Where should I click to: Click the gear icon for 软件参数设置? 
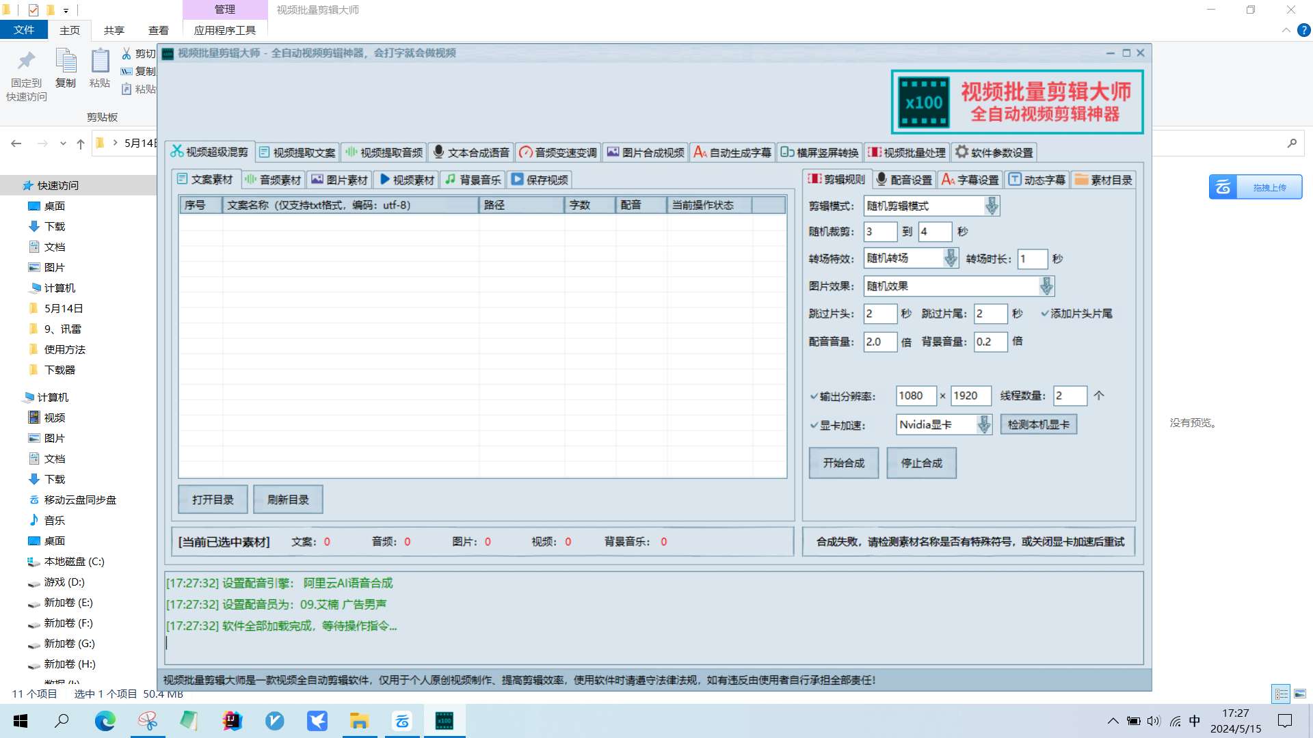coord(961,152)
